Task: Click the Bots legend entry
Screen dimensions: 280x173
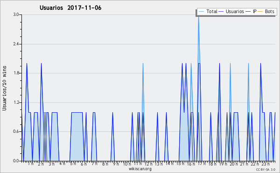Action: 266,11
